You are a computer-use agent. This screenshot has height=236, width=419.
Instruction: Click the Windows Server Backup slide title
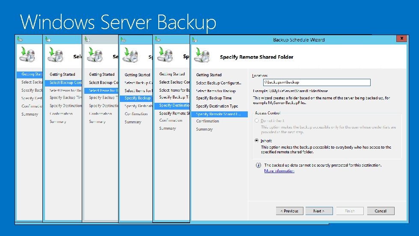coord(118,22)
